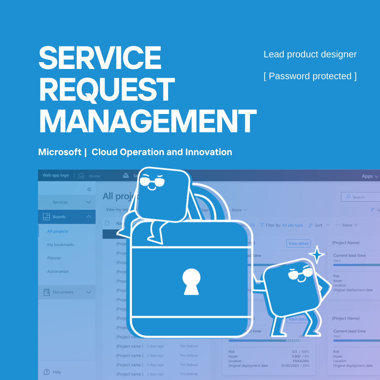Expand the Services section chevron

coord(88,202)
